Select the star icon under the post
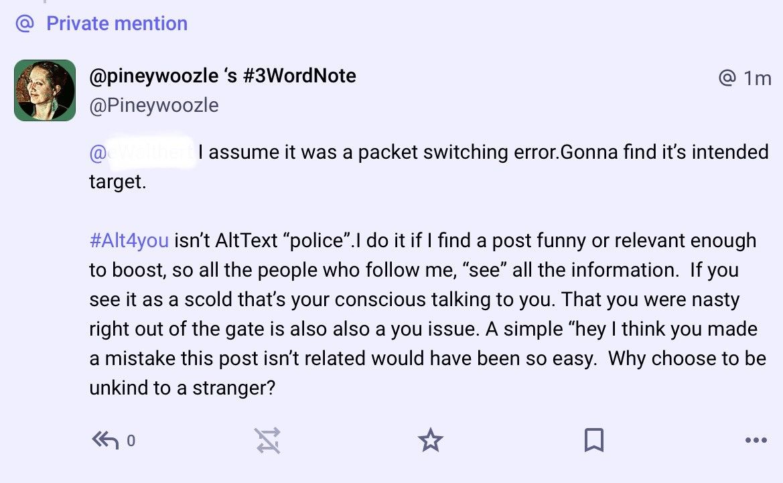 click(431, 440)
